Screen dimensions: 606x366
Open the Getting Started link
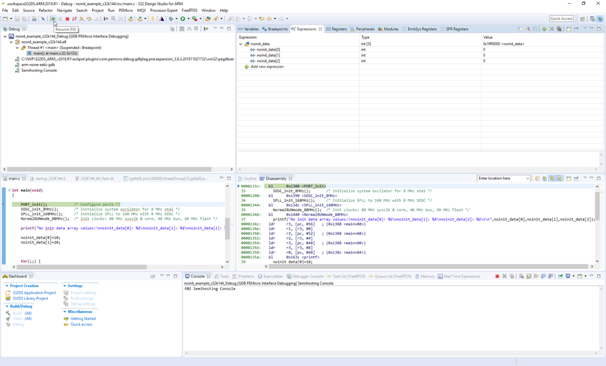pyautogui.click(x=83, y=319)
